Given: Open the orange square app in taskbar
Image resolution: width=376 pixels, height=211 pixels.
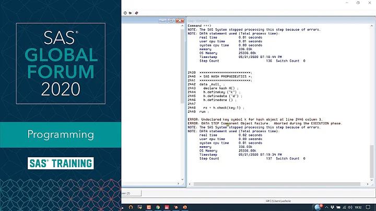Looking at the screenshot, I should [x=149, y=207].
